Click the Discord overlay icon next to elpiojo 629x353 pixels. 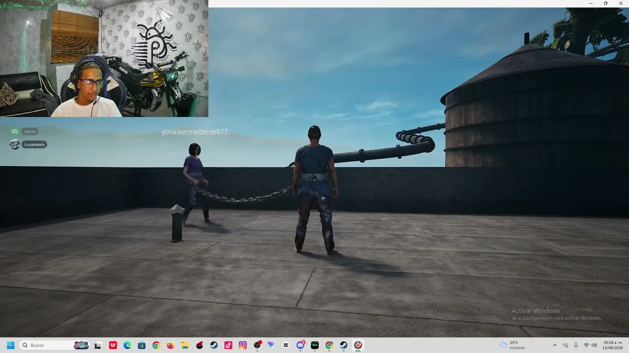[x=15, y=131]
